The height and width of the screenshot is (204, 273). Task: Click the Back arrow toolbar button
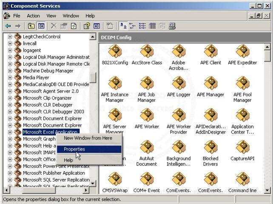pos(8,26)
